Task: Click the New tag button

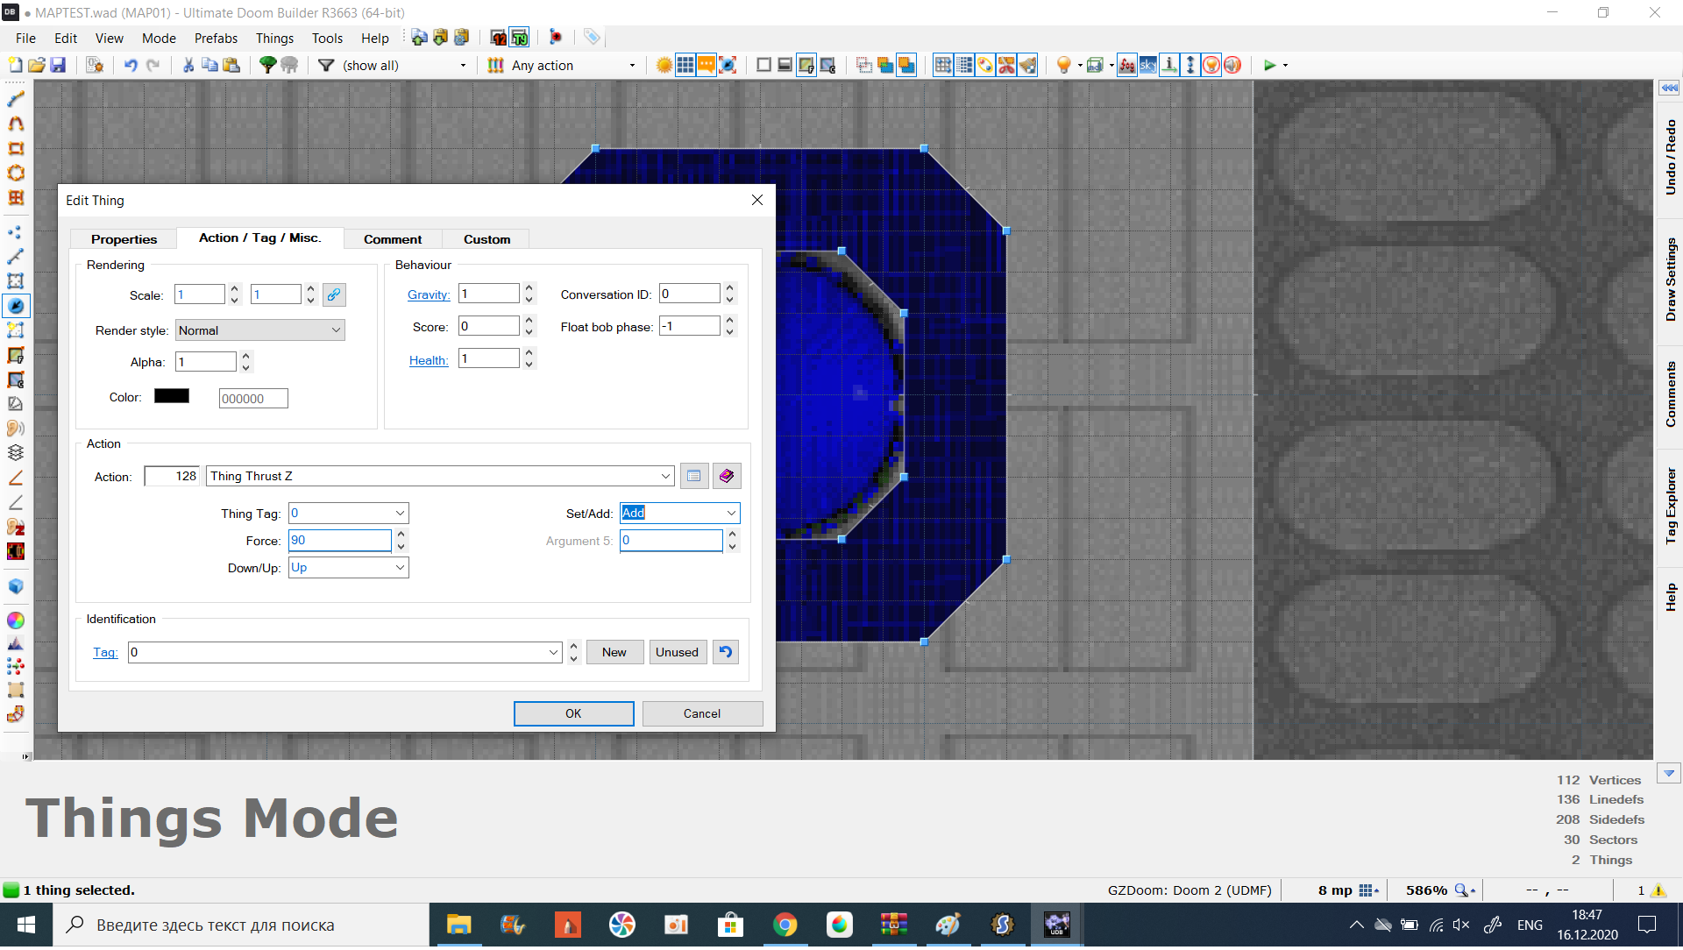Action: (614, 652)
